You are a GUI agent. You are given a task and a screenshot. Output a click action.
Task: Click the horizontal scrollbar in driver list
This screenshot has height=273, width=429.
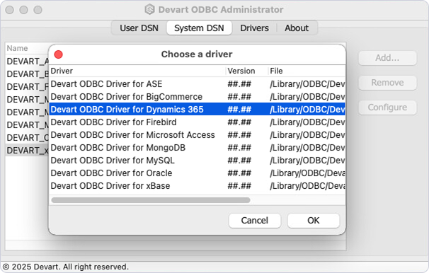click(x=151, y=200)
